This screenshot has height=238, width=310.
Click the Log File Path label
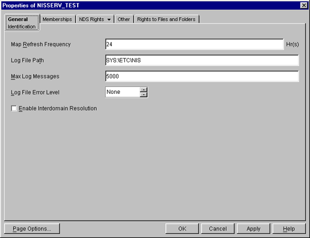point(27,60)
